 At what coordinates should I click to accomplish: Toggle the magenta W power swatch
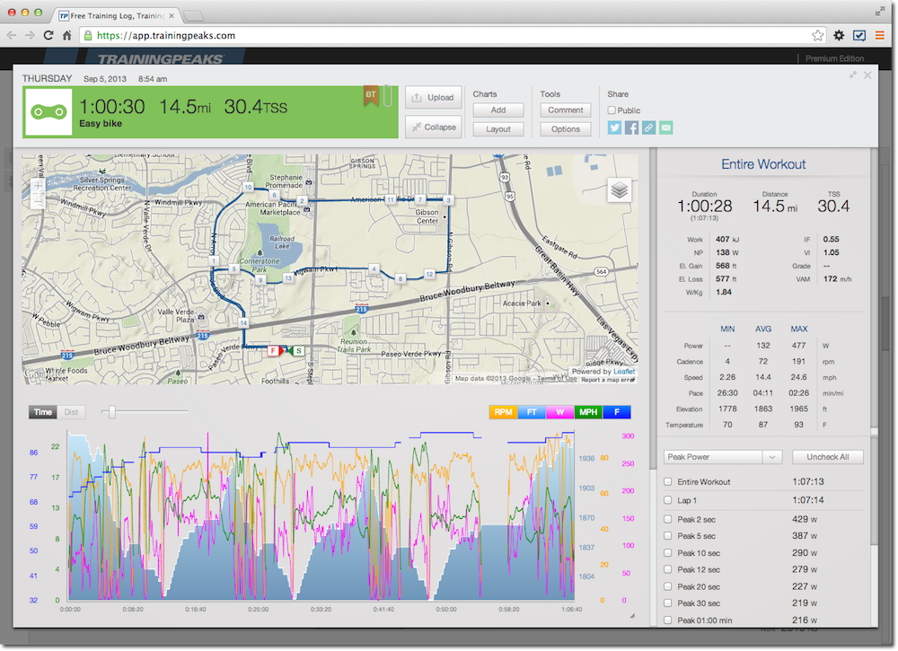560,412
